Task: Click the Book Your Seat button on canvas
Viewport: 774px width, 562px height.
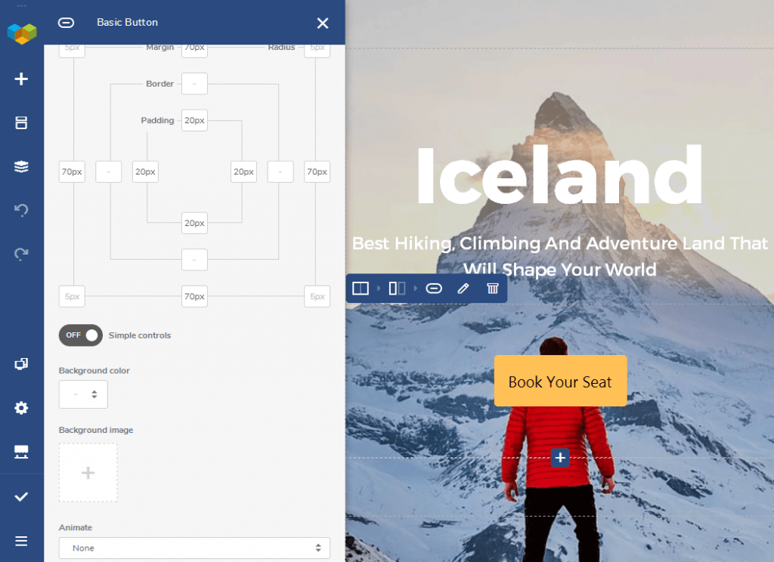Action: point(561,381)
